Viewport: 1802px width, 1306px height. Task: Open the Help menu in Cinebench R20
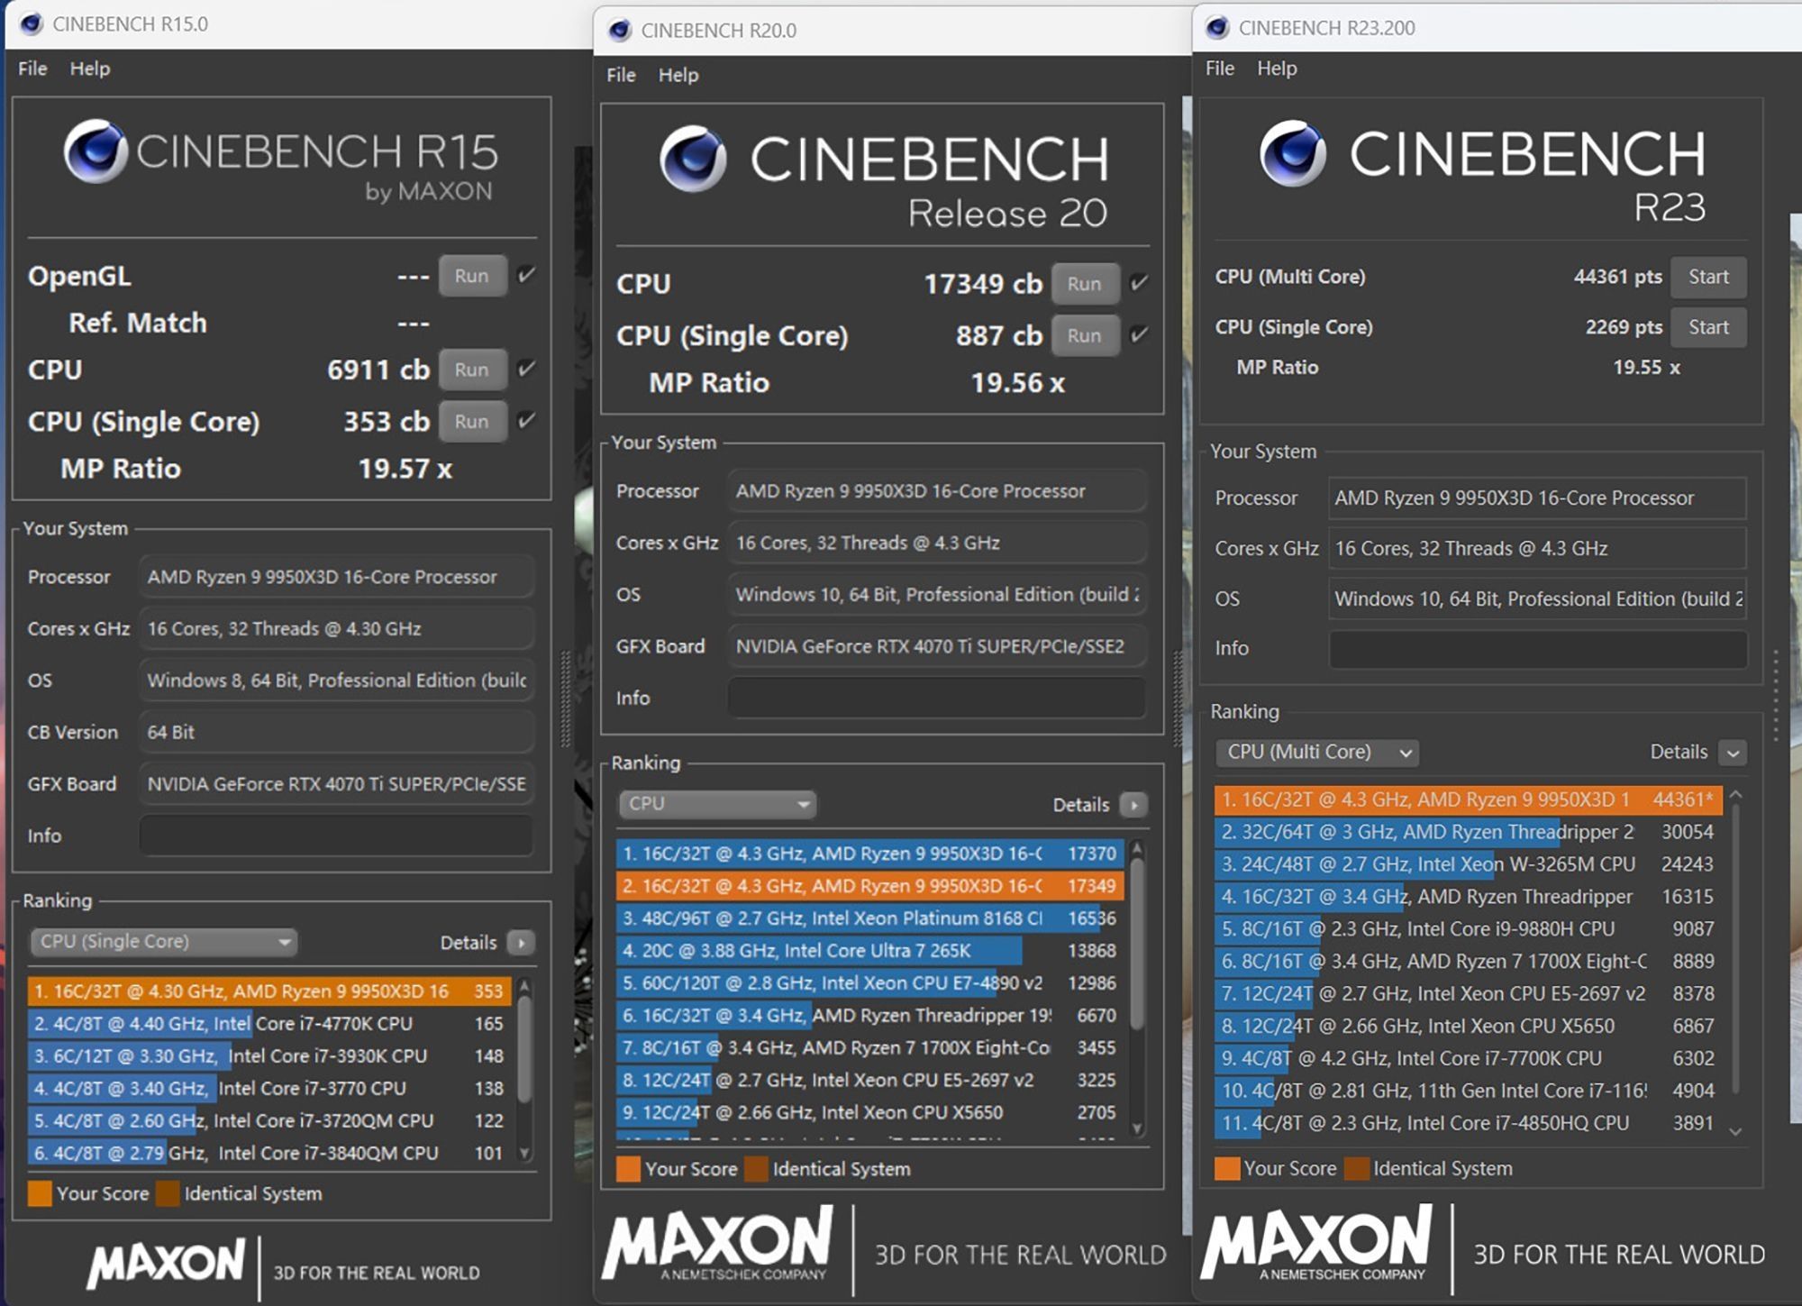click(x=678, y=75)
